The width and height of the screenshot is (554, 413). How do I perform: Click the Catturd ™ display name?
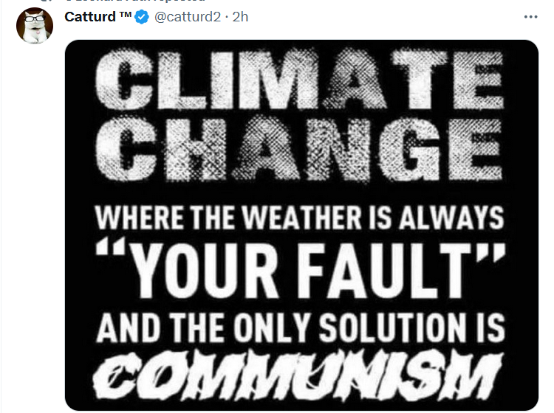(98, 16)
